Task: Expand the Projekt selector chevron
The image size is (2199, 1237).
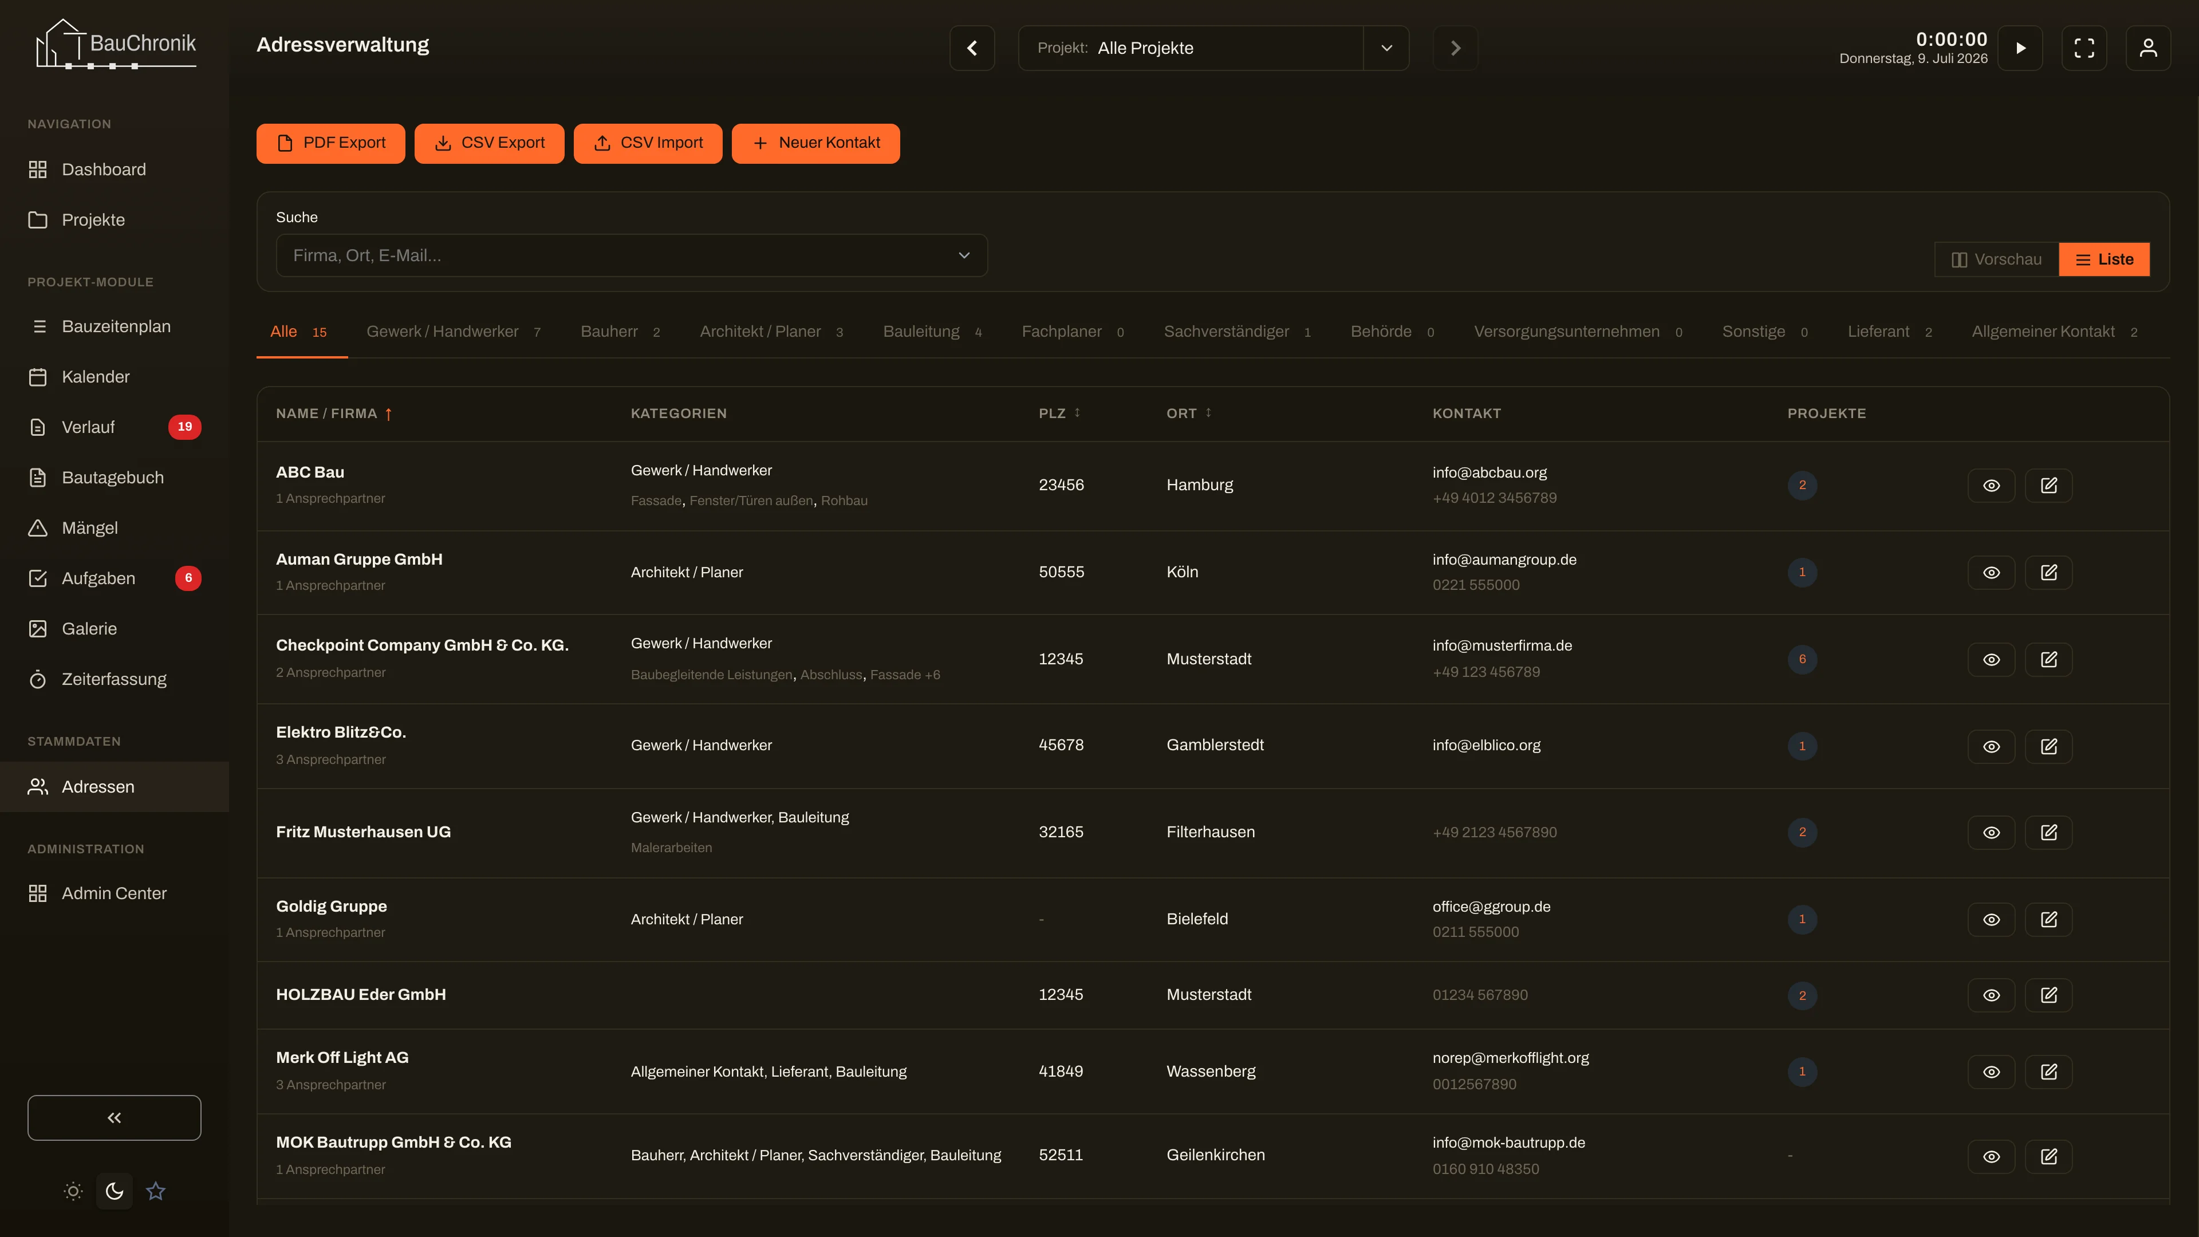Action: [1386, 48]
